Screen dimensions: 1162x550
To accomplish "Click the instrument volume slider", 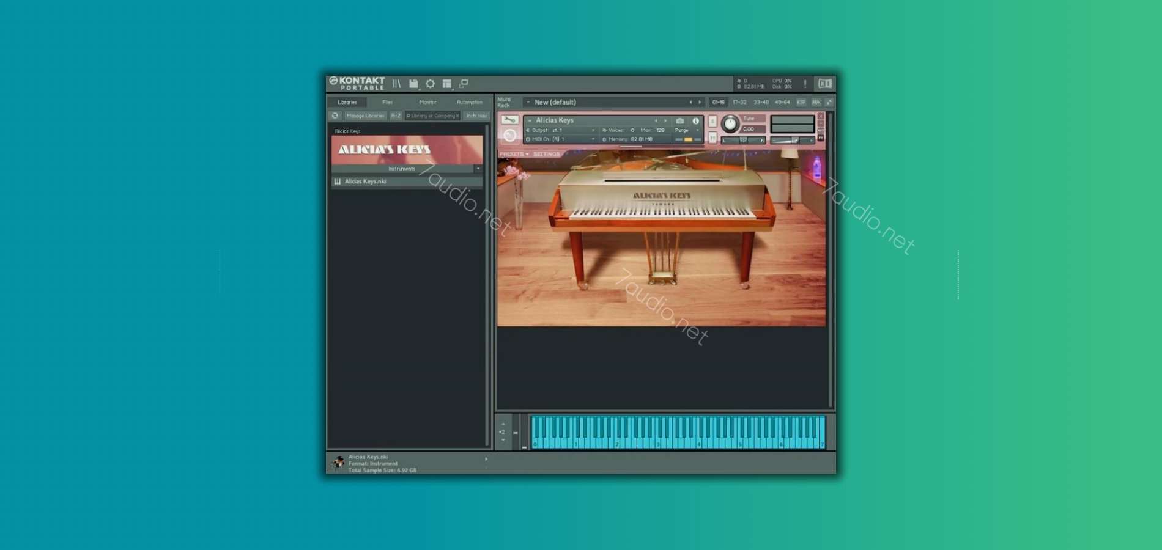I will 793,140.
